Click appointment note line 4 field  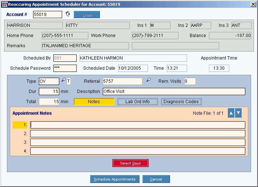tap(138, 151)
